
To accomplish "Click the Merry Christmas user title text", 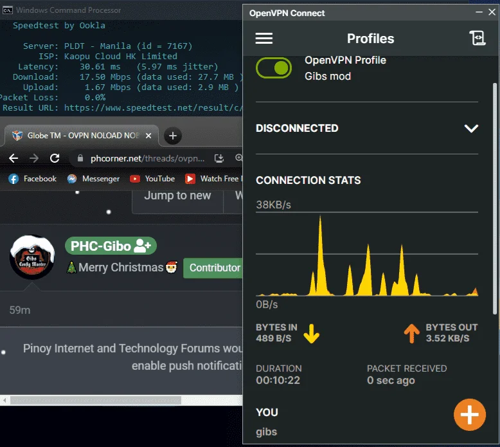I will (x=121, y=268).
